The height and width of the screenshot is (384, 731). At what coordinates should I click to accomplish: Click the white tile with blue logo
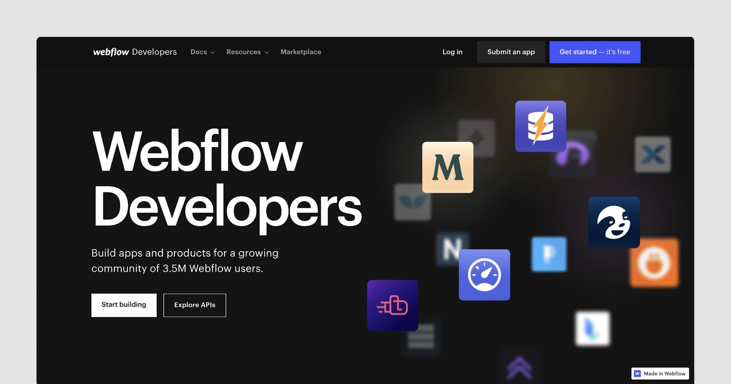[592, 328]
